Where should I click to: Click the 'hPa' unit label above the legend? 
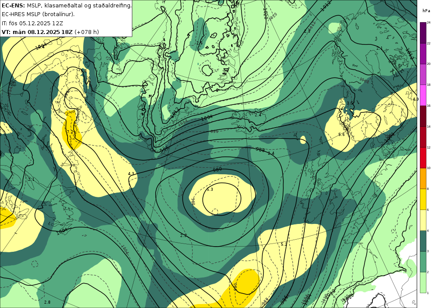(426, 11)
